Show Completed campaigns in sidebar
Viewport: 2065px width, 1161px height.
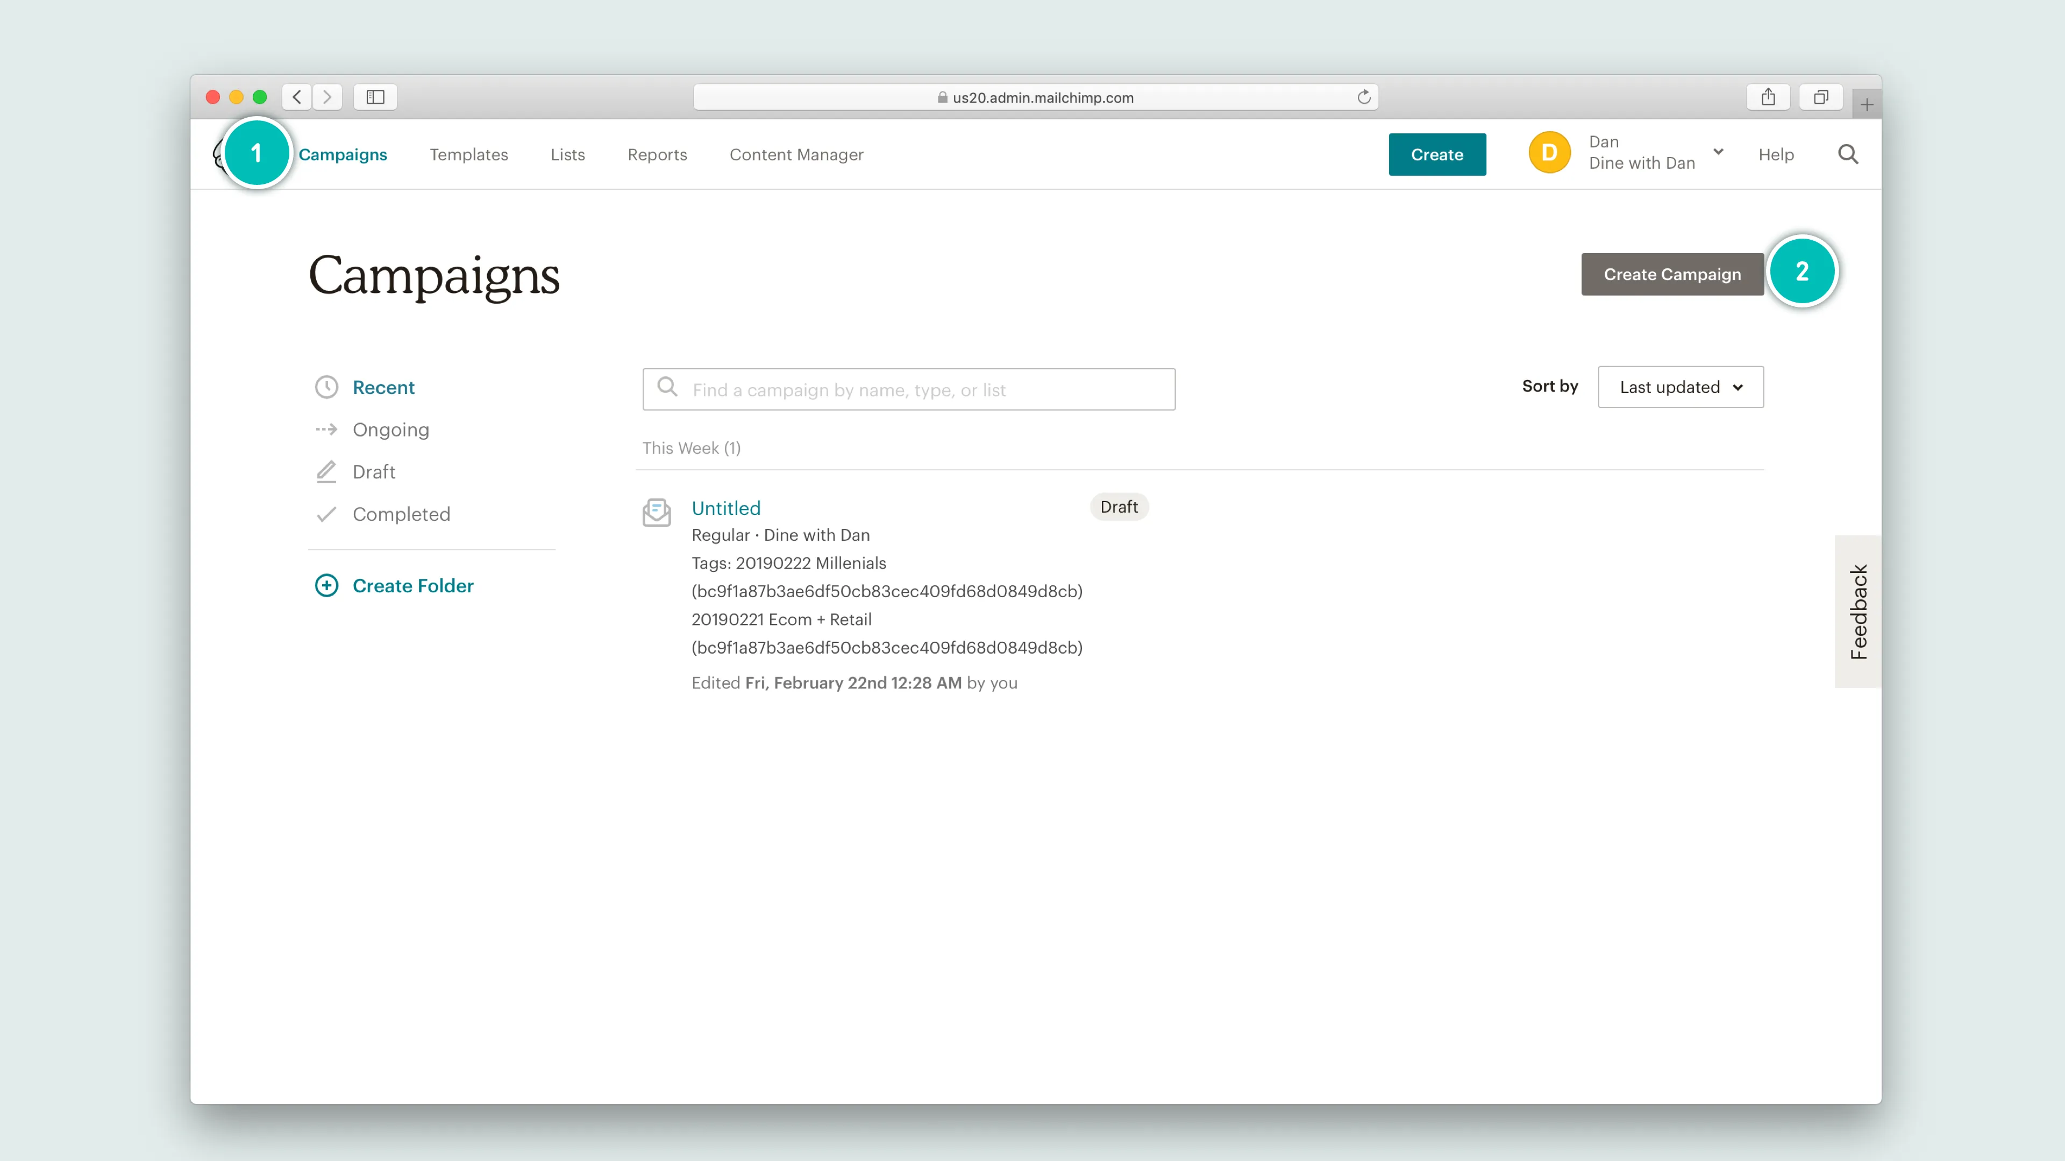[x=401, y=514]
